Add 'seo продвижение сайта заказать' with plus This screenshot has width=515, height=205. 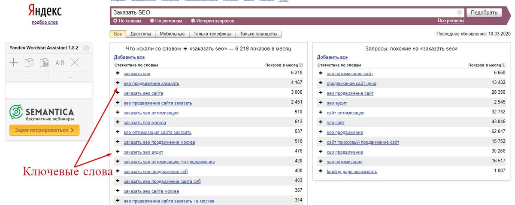[x=118, y=103]
